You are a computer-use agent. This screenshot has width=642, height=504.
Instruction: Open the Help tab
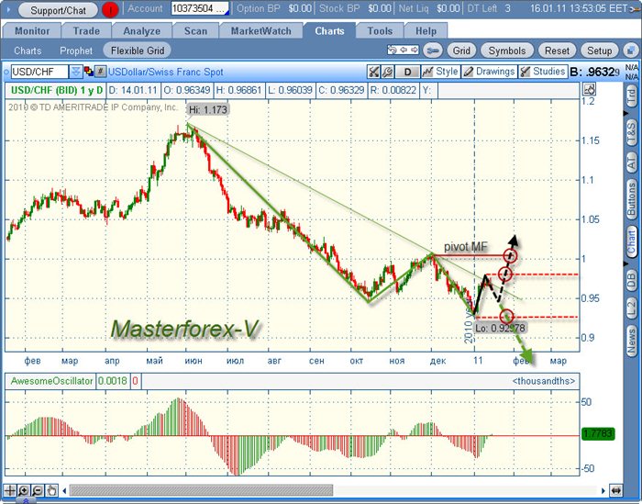426,30
